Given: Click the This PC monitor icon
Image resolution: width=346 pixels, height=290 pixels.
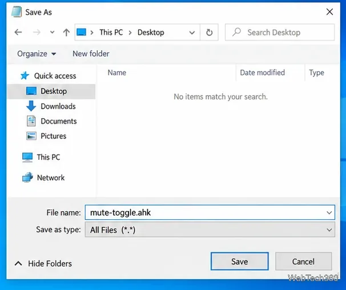Looking at the screenshot, I should point(27,158).
